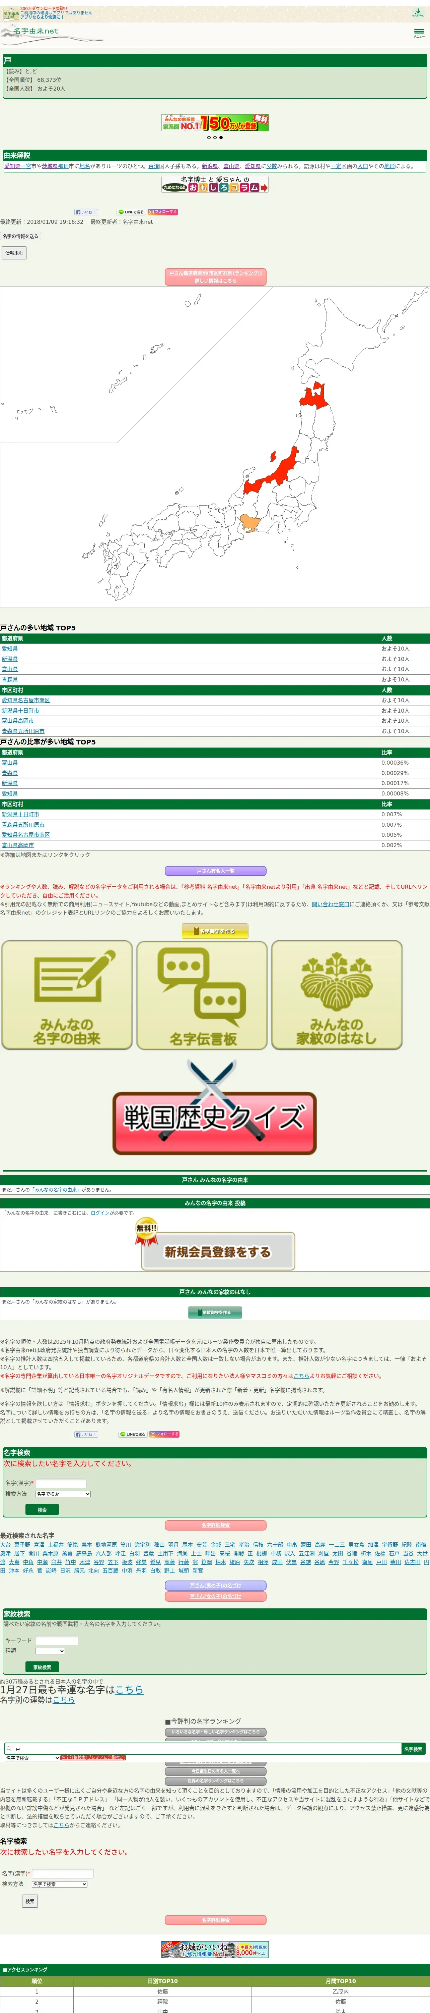Click the green 名字検索 button in sticky bar
430x2013 pixels.
tap(413, 1749)
